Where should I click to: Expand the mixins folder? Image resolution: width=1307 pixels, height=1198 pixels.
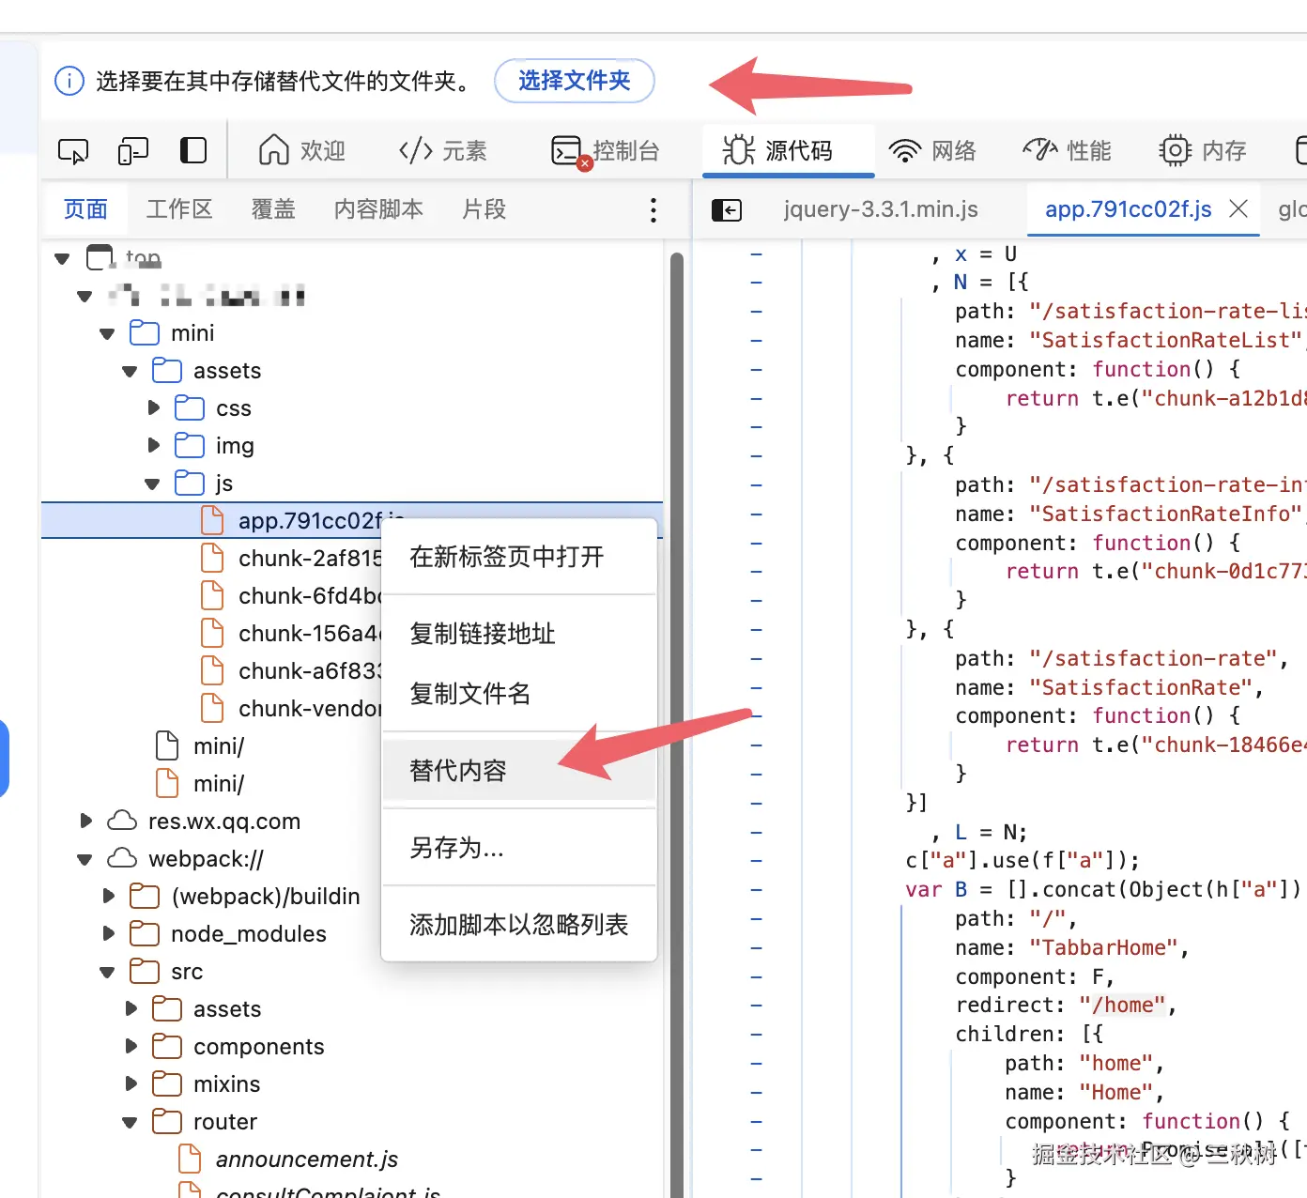pos(131,1083)
